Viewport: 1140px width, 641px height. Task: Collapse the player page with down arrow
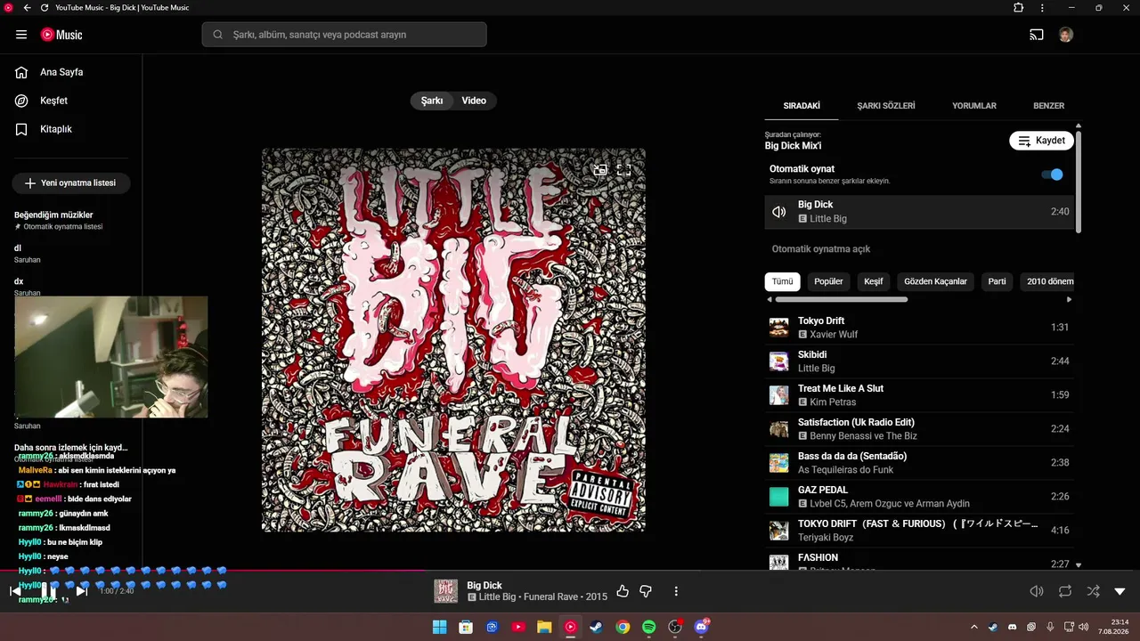pos(1120,591)
